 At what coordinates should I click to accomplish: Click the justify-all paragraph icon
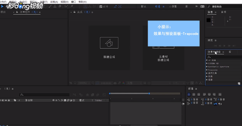(220, 94)
